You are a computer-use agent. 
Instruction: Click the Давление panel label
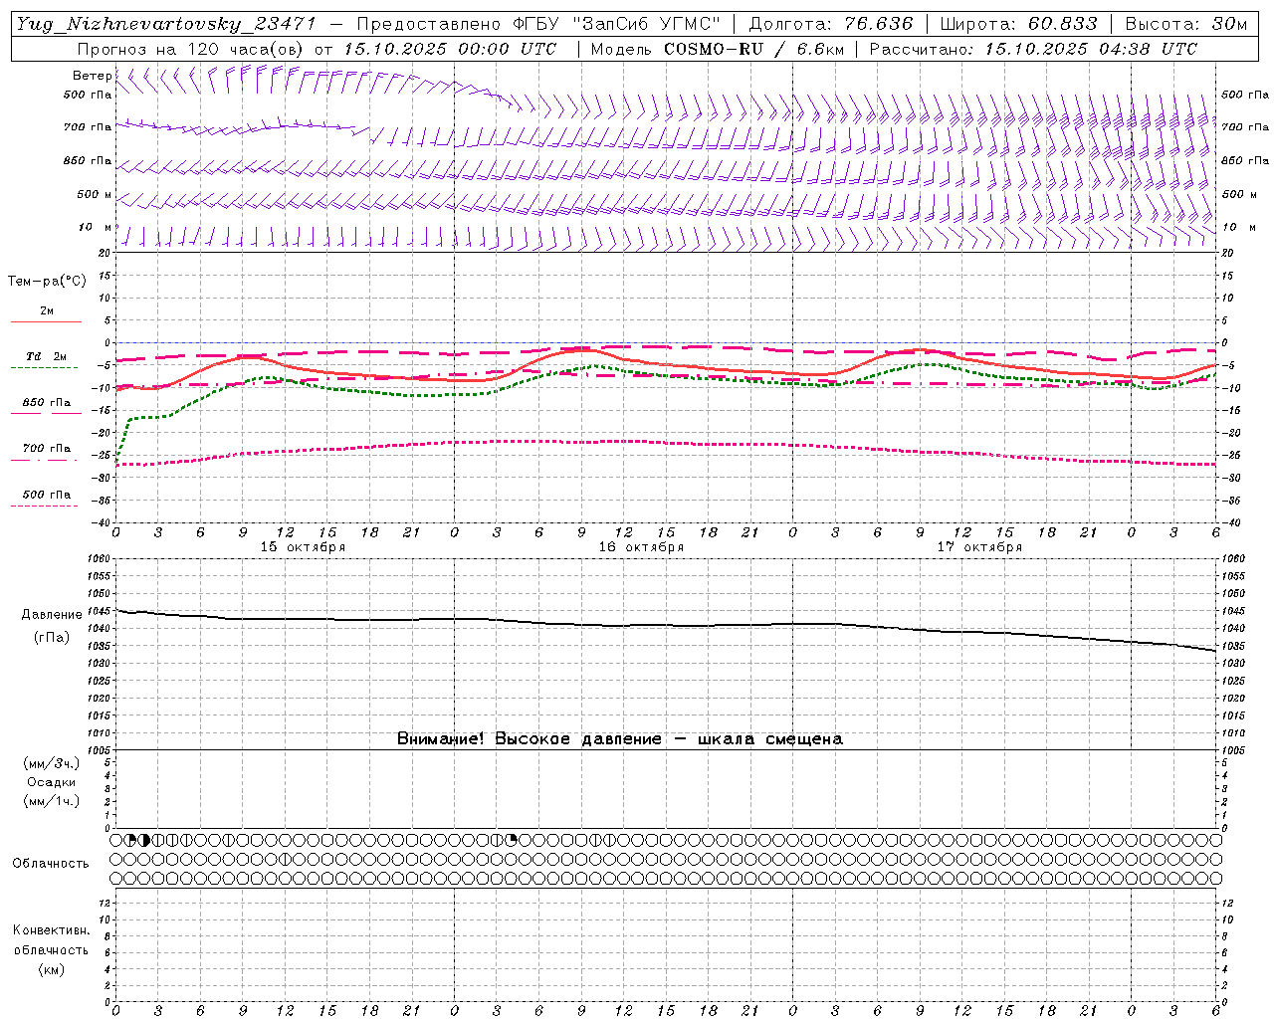click(x=52, y=615)
